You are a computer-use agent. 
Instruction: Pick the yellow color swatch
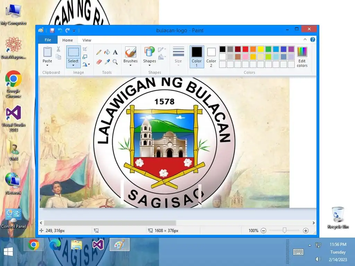point(261,49)
